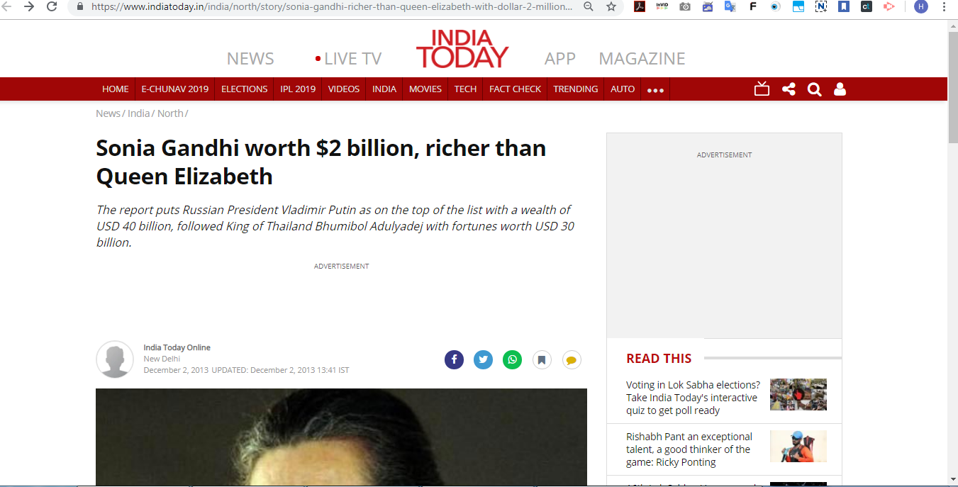Click the Rishabh Pant story thumbnail

[x=798, y=446]
